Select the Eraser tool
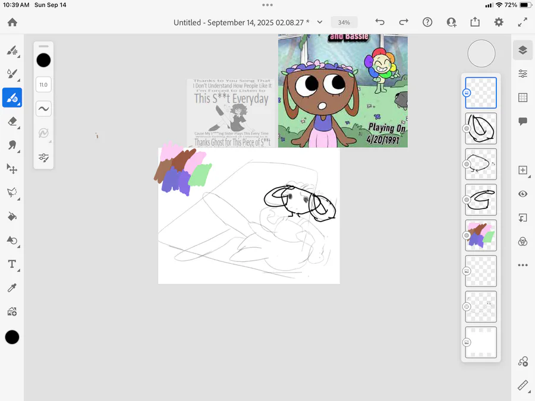Viewport: 535px width, 401px height. pos(12,121)
